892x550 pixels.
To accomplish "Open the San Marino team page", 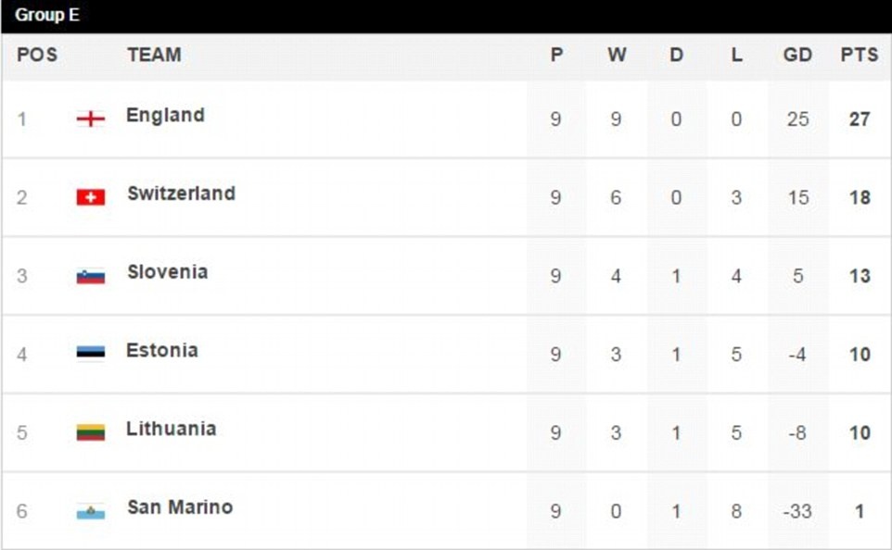I will (x=180, y=507).
